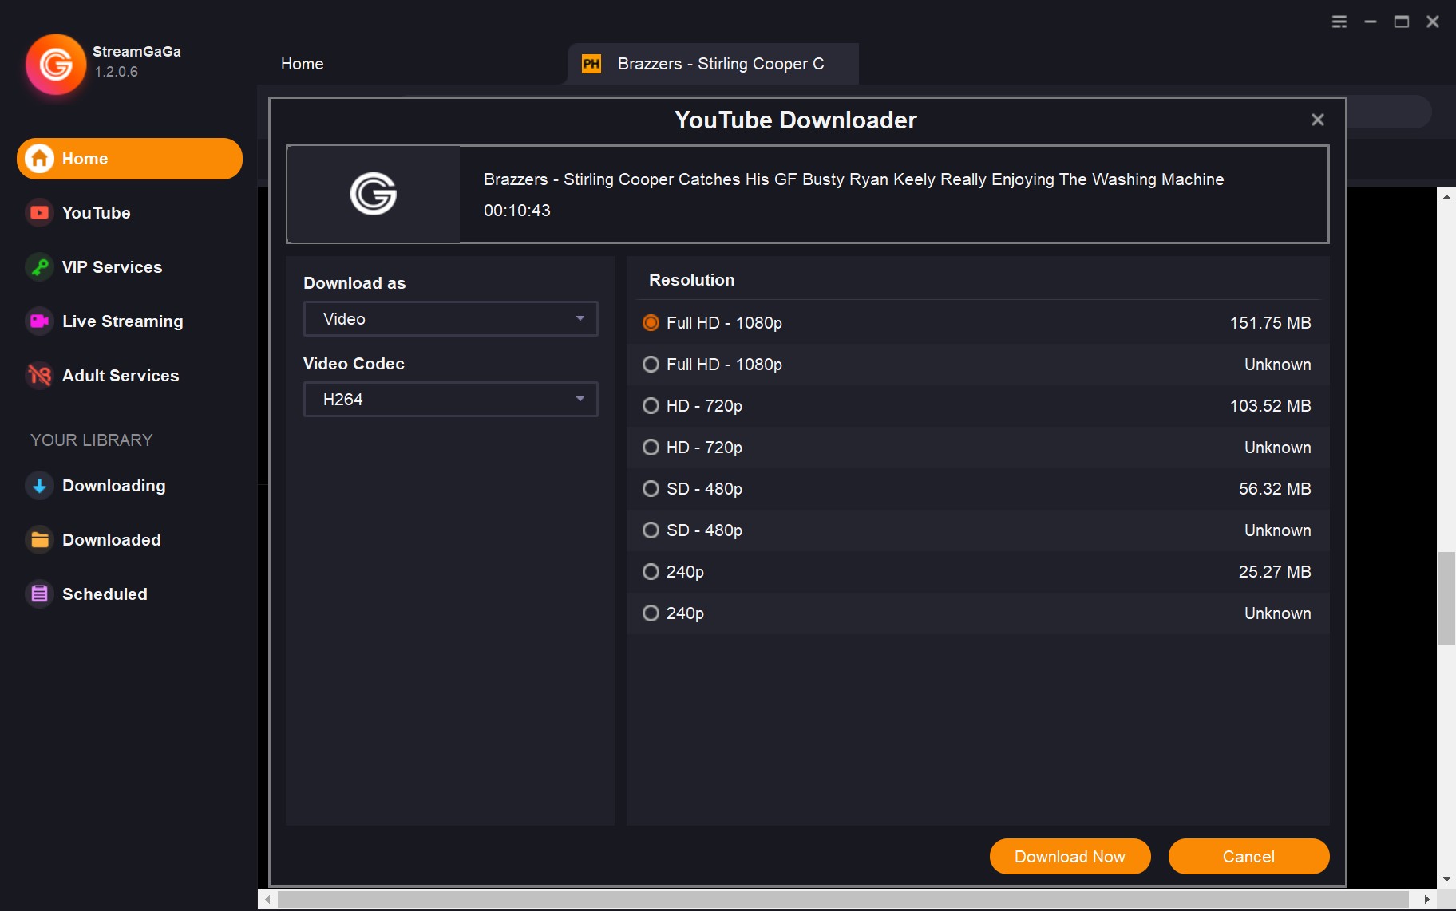This screenshot has height=911, width=1456.
Task: Open the YouTube sidebar icon
Action: [x=39, y=213]
